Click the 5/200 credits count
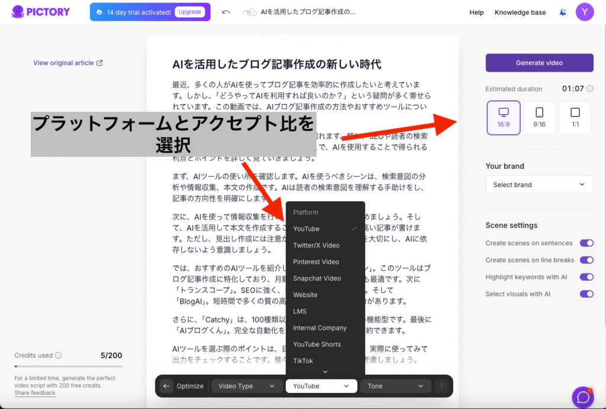 [111, 355]
